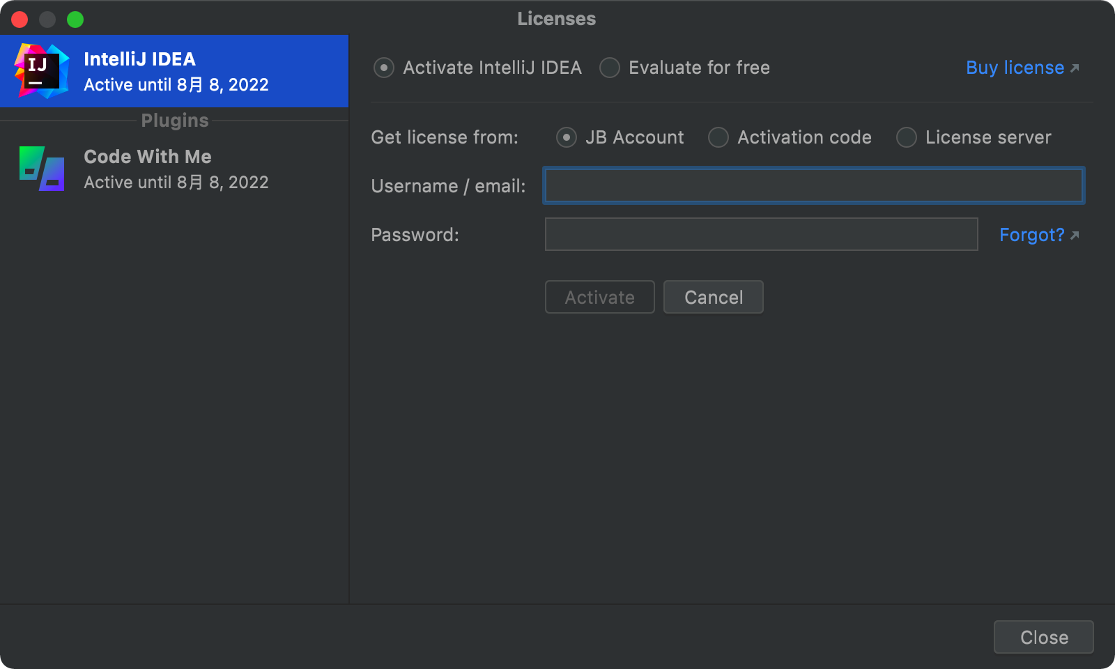Click the Code With Me plugin icon
Viewport: 1115px width, 669px height.
[x=42, y=169]
